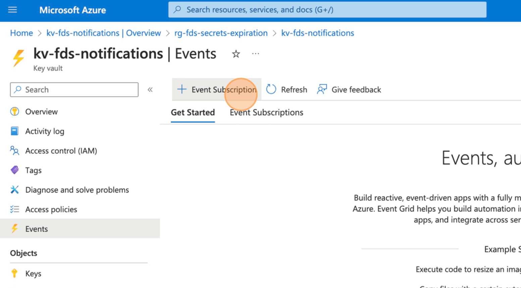
Task: Click the plus icon for Event Subscription
Action: pyautogui.click(x=181, y=89)
